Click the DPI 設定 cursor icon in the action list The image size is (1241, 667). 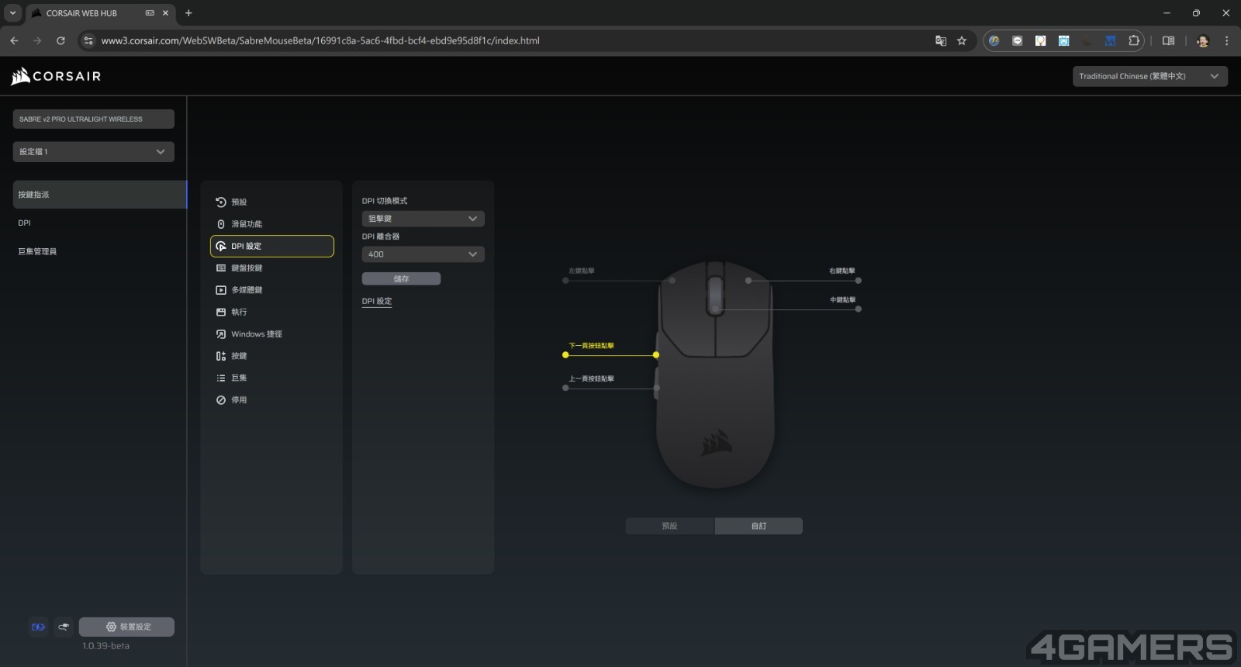[x=221, y=246]
